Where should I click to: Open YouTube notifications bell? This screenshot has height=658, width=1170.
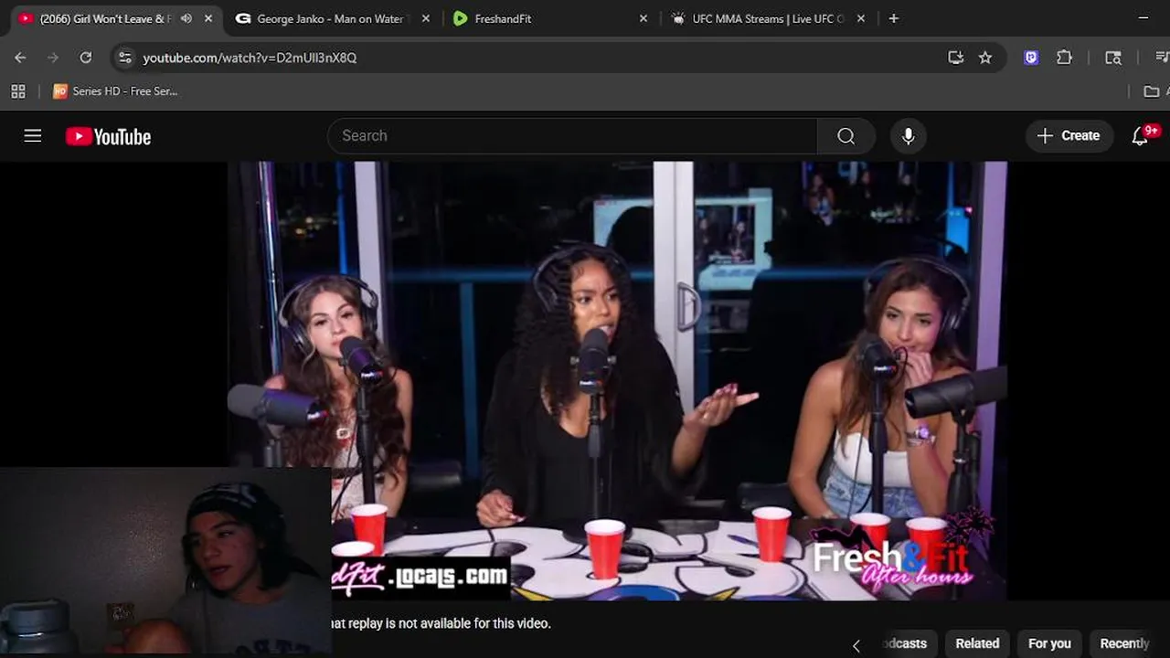(x=1140, y=135)
